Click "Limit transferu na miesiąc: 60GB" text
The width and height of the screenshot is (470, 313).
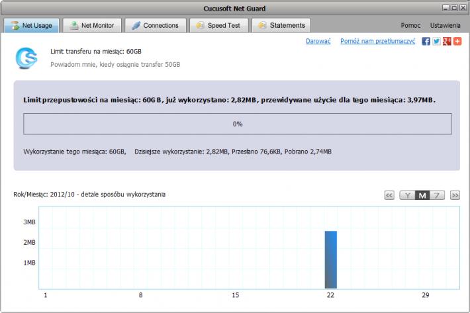click(96, 52)
